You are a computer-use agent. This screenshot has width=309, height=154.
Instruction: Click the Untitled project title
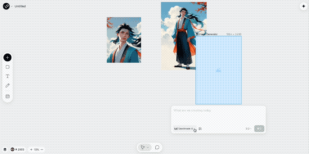20,6
